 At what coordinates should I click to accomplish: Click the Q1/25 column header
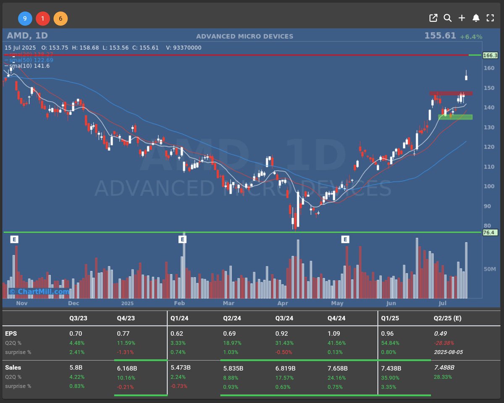pyautogui.click(x=390, y=318)
